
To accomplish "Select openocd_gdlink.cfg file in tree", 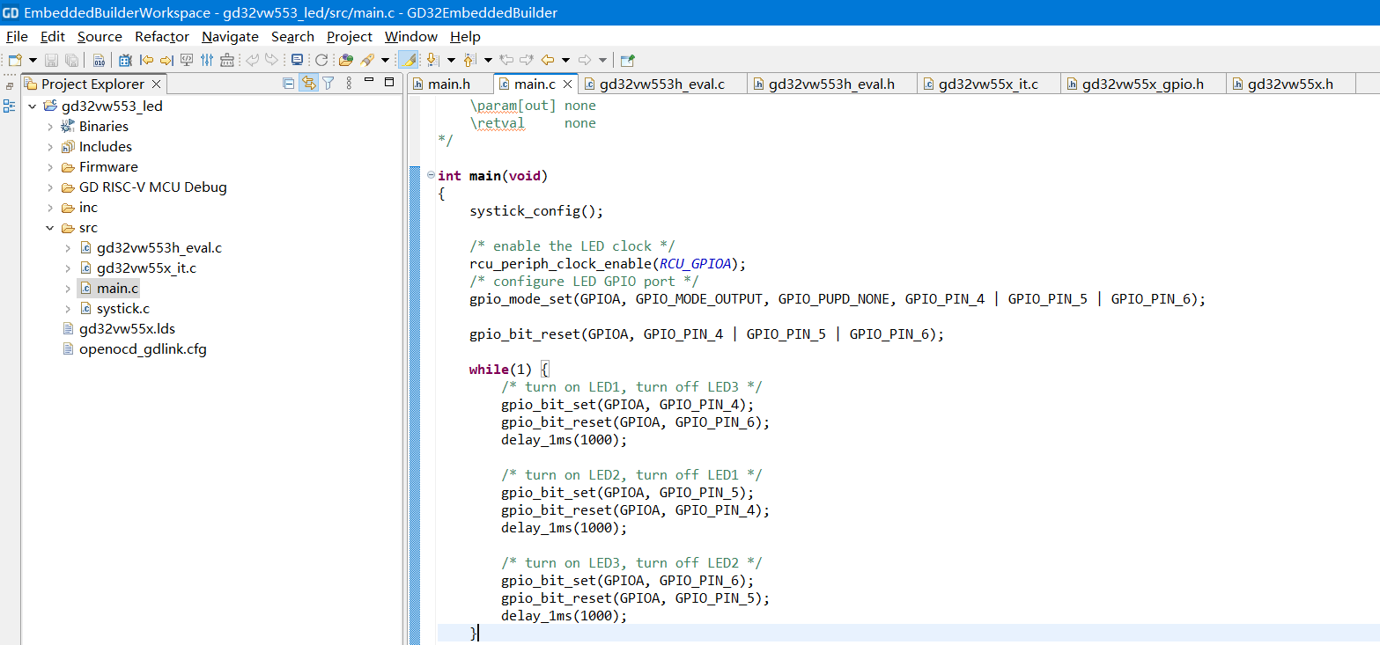I will tap(142, 349).
